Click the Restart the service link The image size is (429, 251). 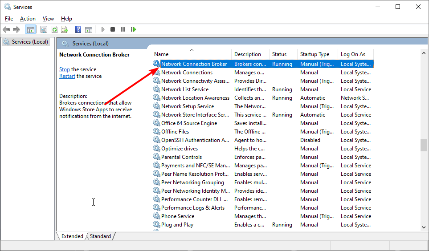67,76
